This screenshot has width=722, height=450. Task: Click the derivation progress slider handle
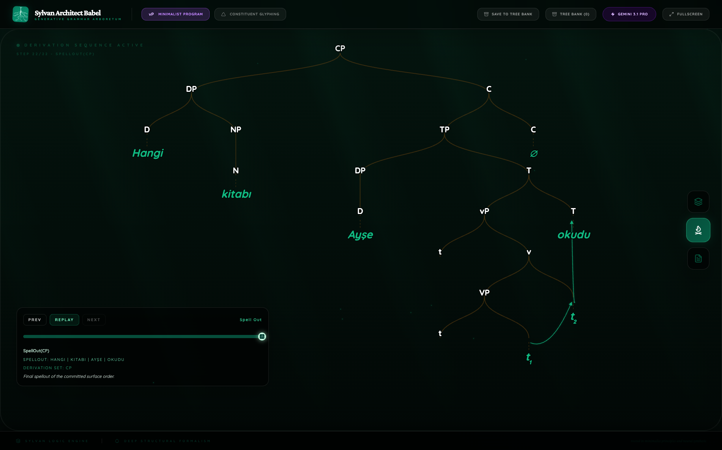click(262, 337)
